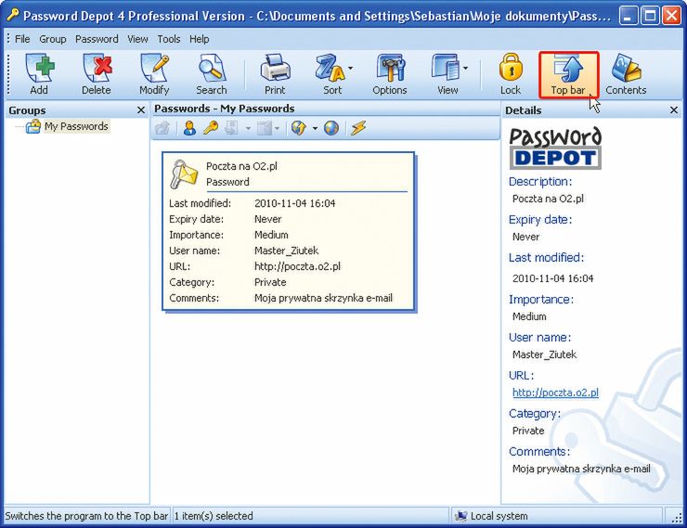The height and width of the screenshot is (528, 687).
Task: Click the plain globe icon
Action: coord(331,128)
